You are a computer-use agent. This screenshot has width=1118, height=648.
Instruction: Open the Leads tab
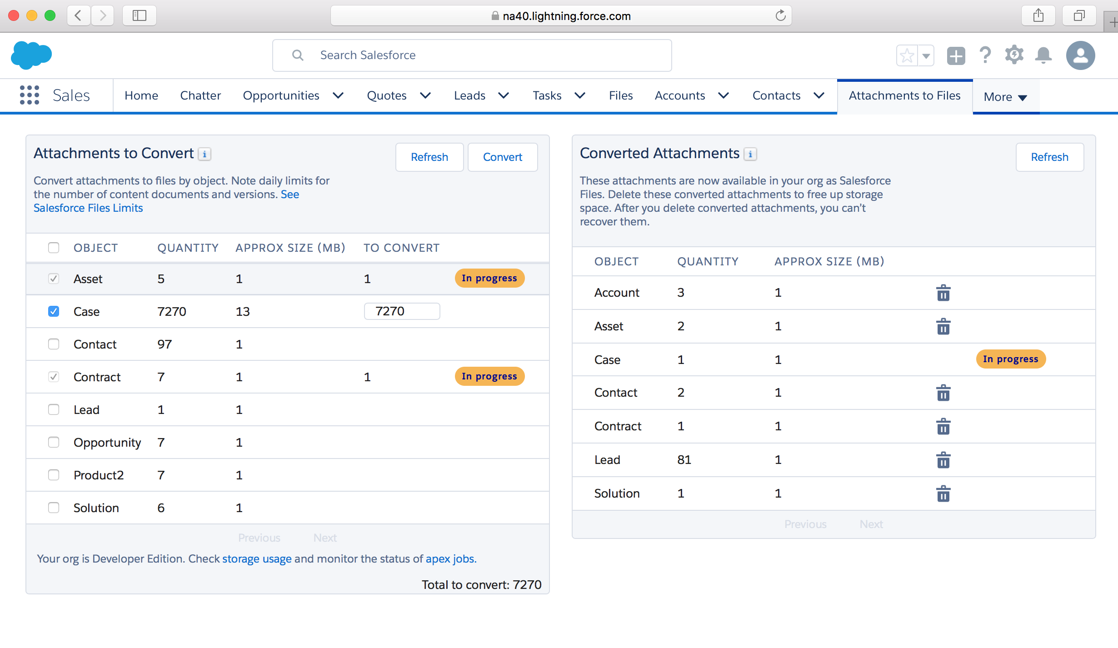point(469,95)
